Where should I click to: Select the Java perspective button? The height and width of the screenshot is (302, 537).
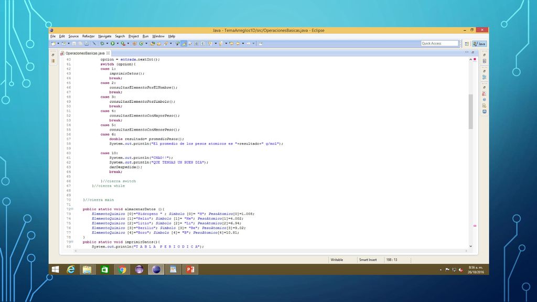(479, 44)
